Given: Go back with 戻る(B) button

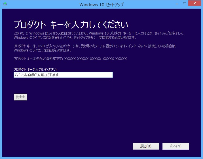Looking at the screenshot, I should 146,146.
